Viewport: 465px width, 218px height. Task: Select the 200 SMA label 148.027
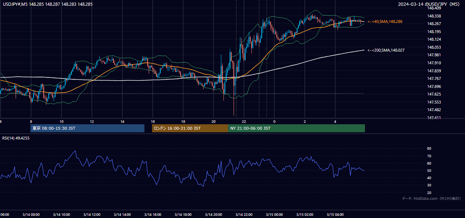pos(386,50)
